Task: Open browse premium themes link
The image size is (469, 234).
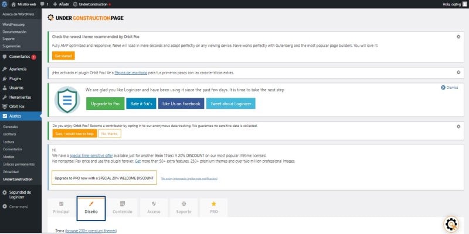Action: (91, 230)
